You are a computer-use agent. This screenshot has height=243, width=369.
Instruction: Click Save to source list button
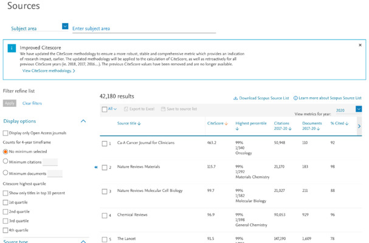tap(179, 109)
